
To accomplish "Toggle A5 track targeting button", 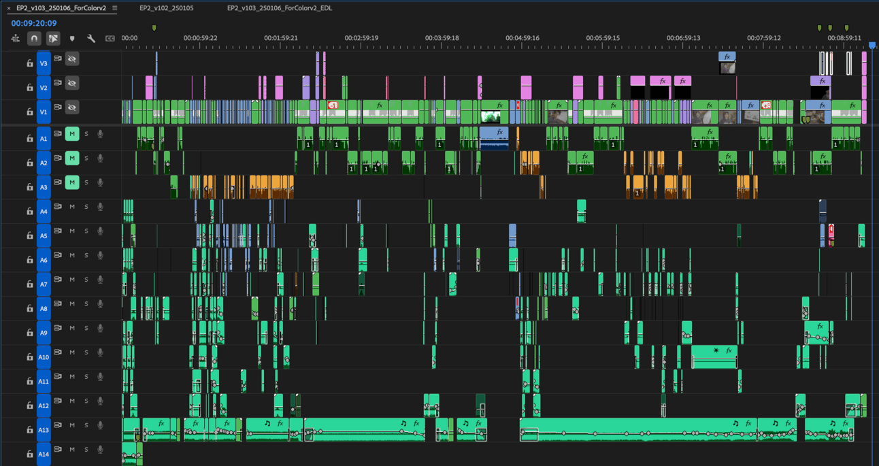I will pos(44,235).
